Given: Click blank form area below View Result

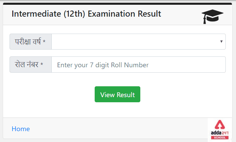Looking at the screenshot, I should tap(117, 110).
